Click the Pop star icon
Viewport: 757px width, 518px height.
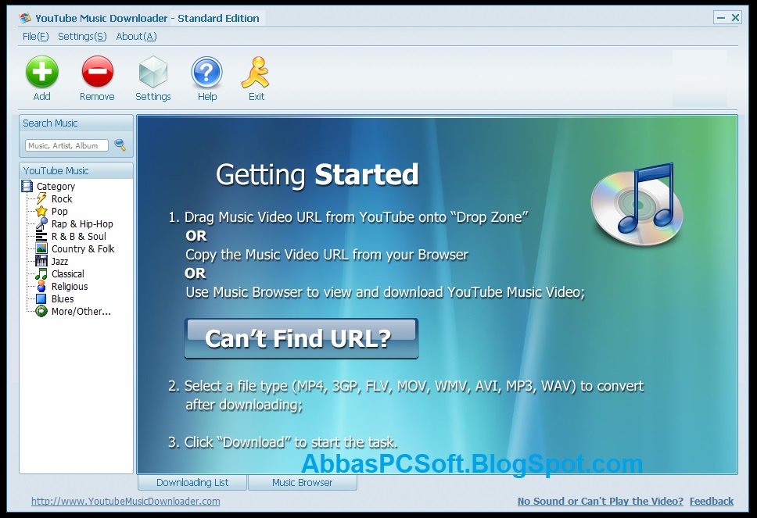click(41, 211)
